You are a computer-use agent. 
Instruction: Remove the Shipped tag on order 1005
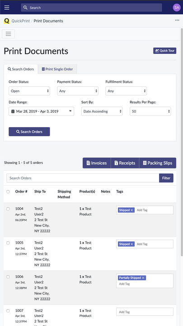pos(131,244)
